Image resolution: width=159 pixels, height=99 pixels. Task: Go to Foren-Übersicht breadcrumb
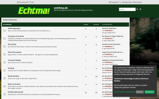[x=10, y=20]
